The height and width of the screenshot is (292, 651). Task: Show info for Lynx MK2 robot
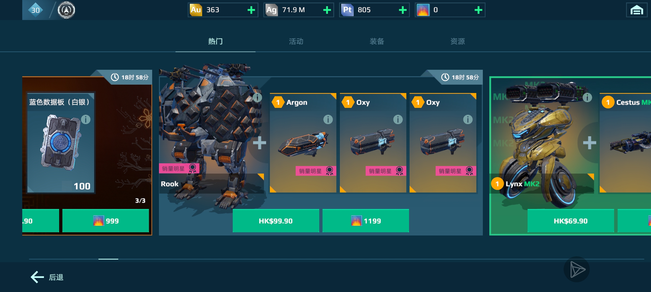point(587,97)
